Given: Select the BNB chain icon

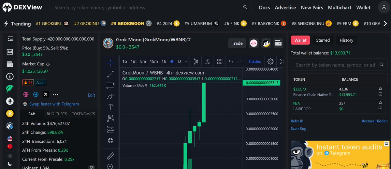Looking at the screenshot, I should [x=10, y=113].
